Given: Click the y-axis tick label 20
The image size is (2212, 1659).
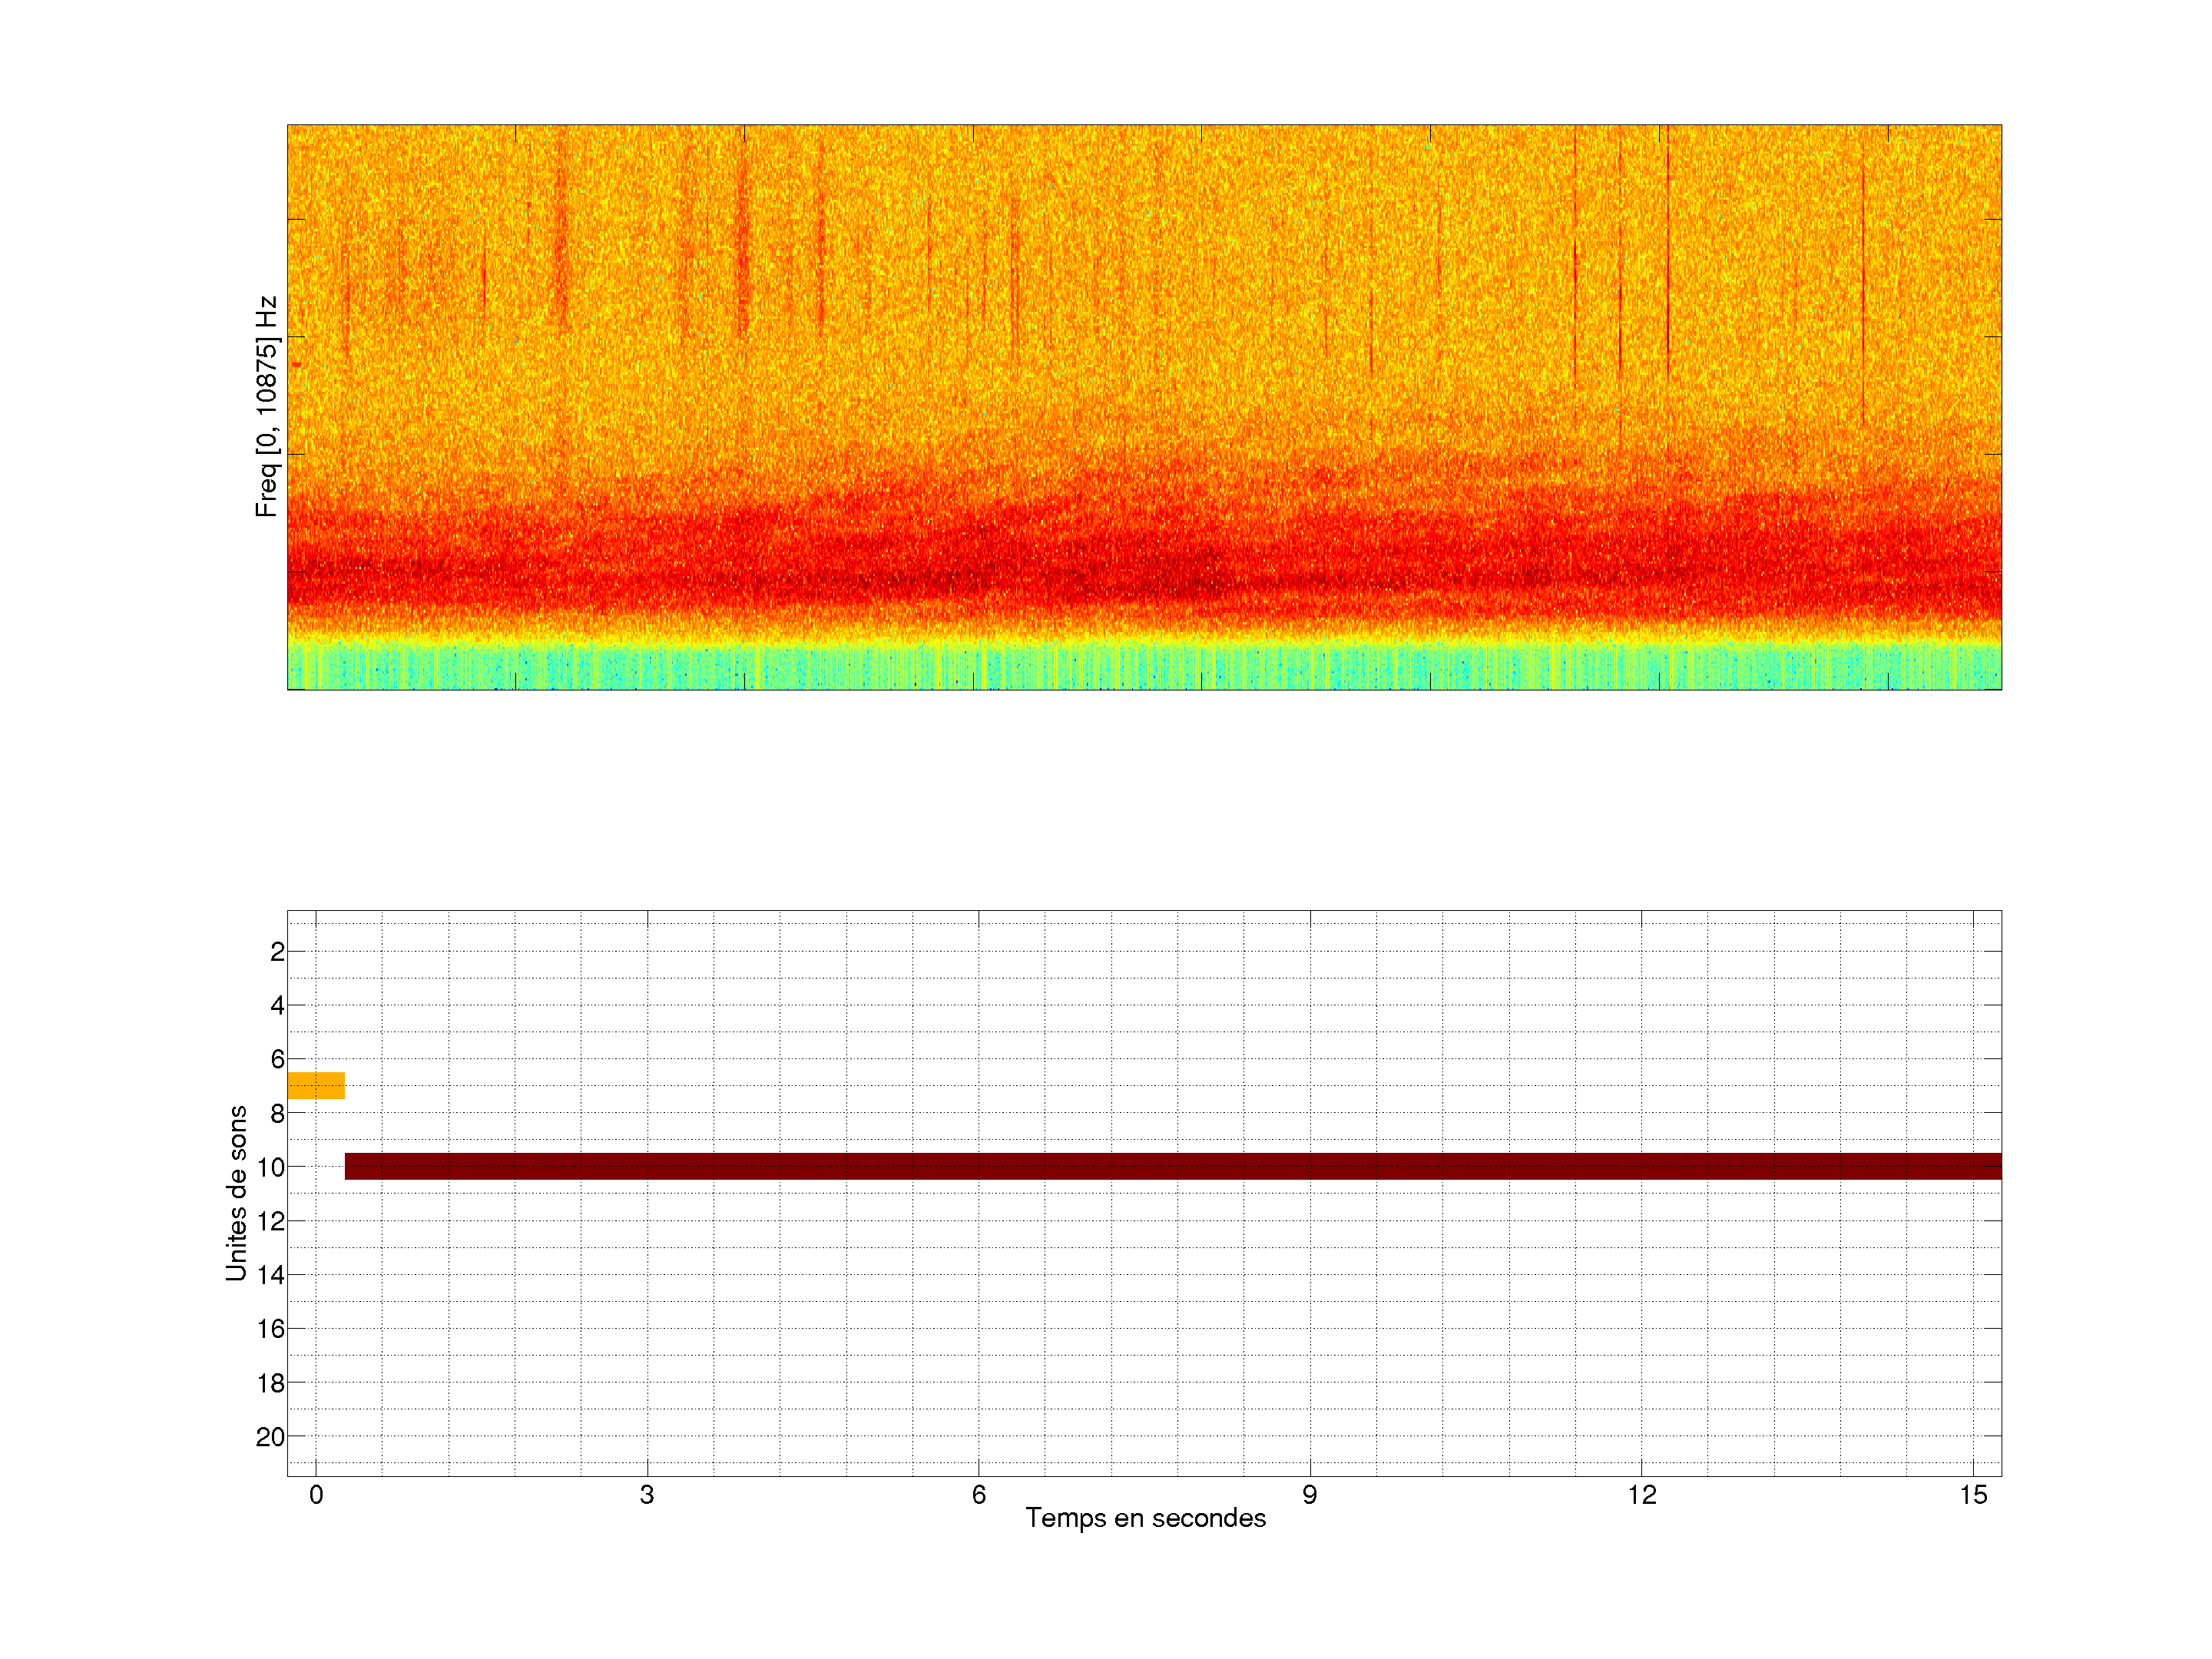Looking at the screenshot, I should tap(271, 1437).
